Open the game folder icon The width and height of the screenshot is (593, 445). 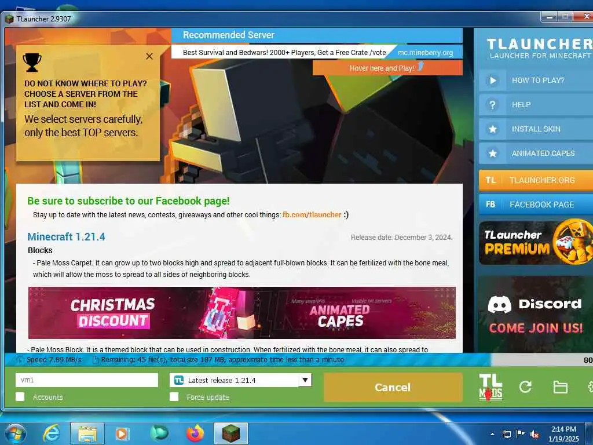click(x=560, y=387)
